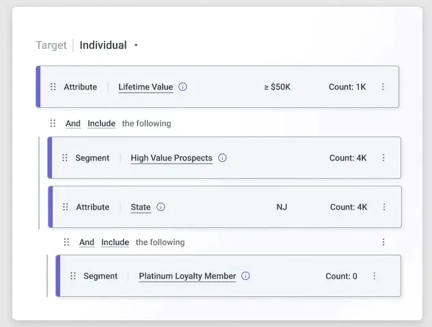The image size is (432, 327).
Task: Click the ≥ $50K value field
Action: [x=278, y=87]
